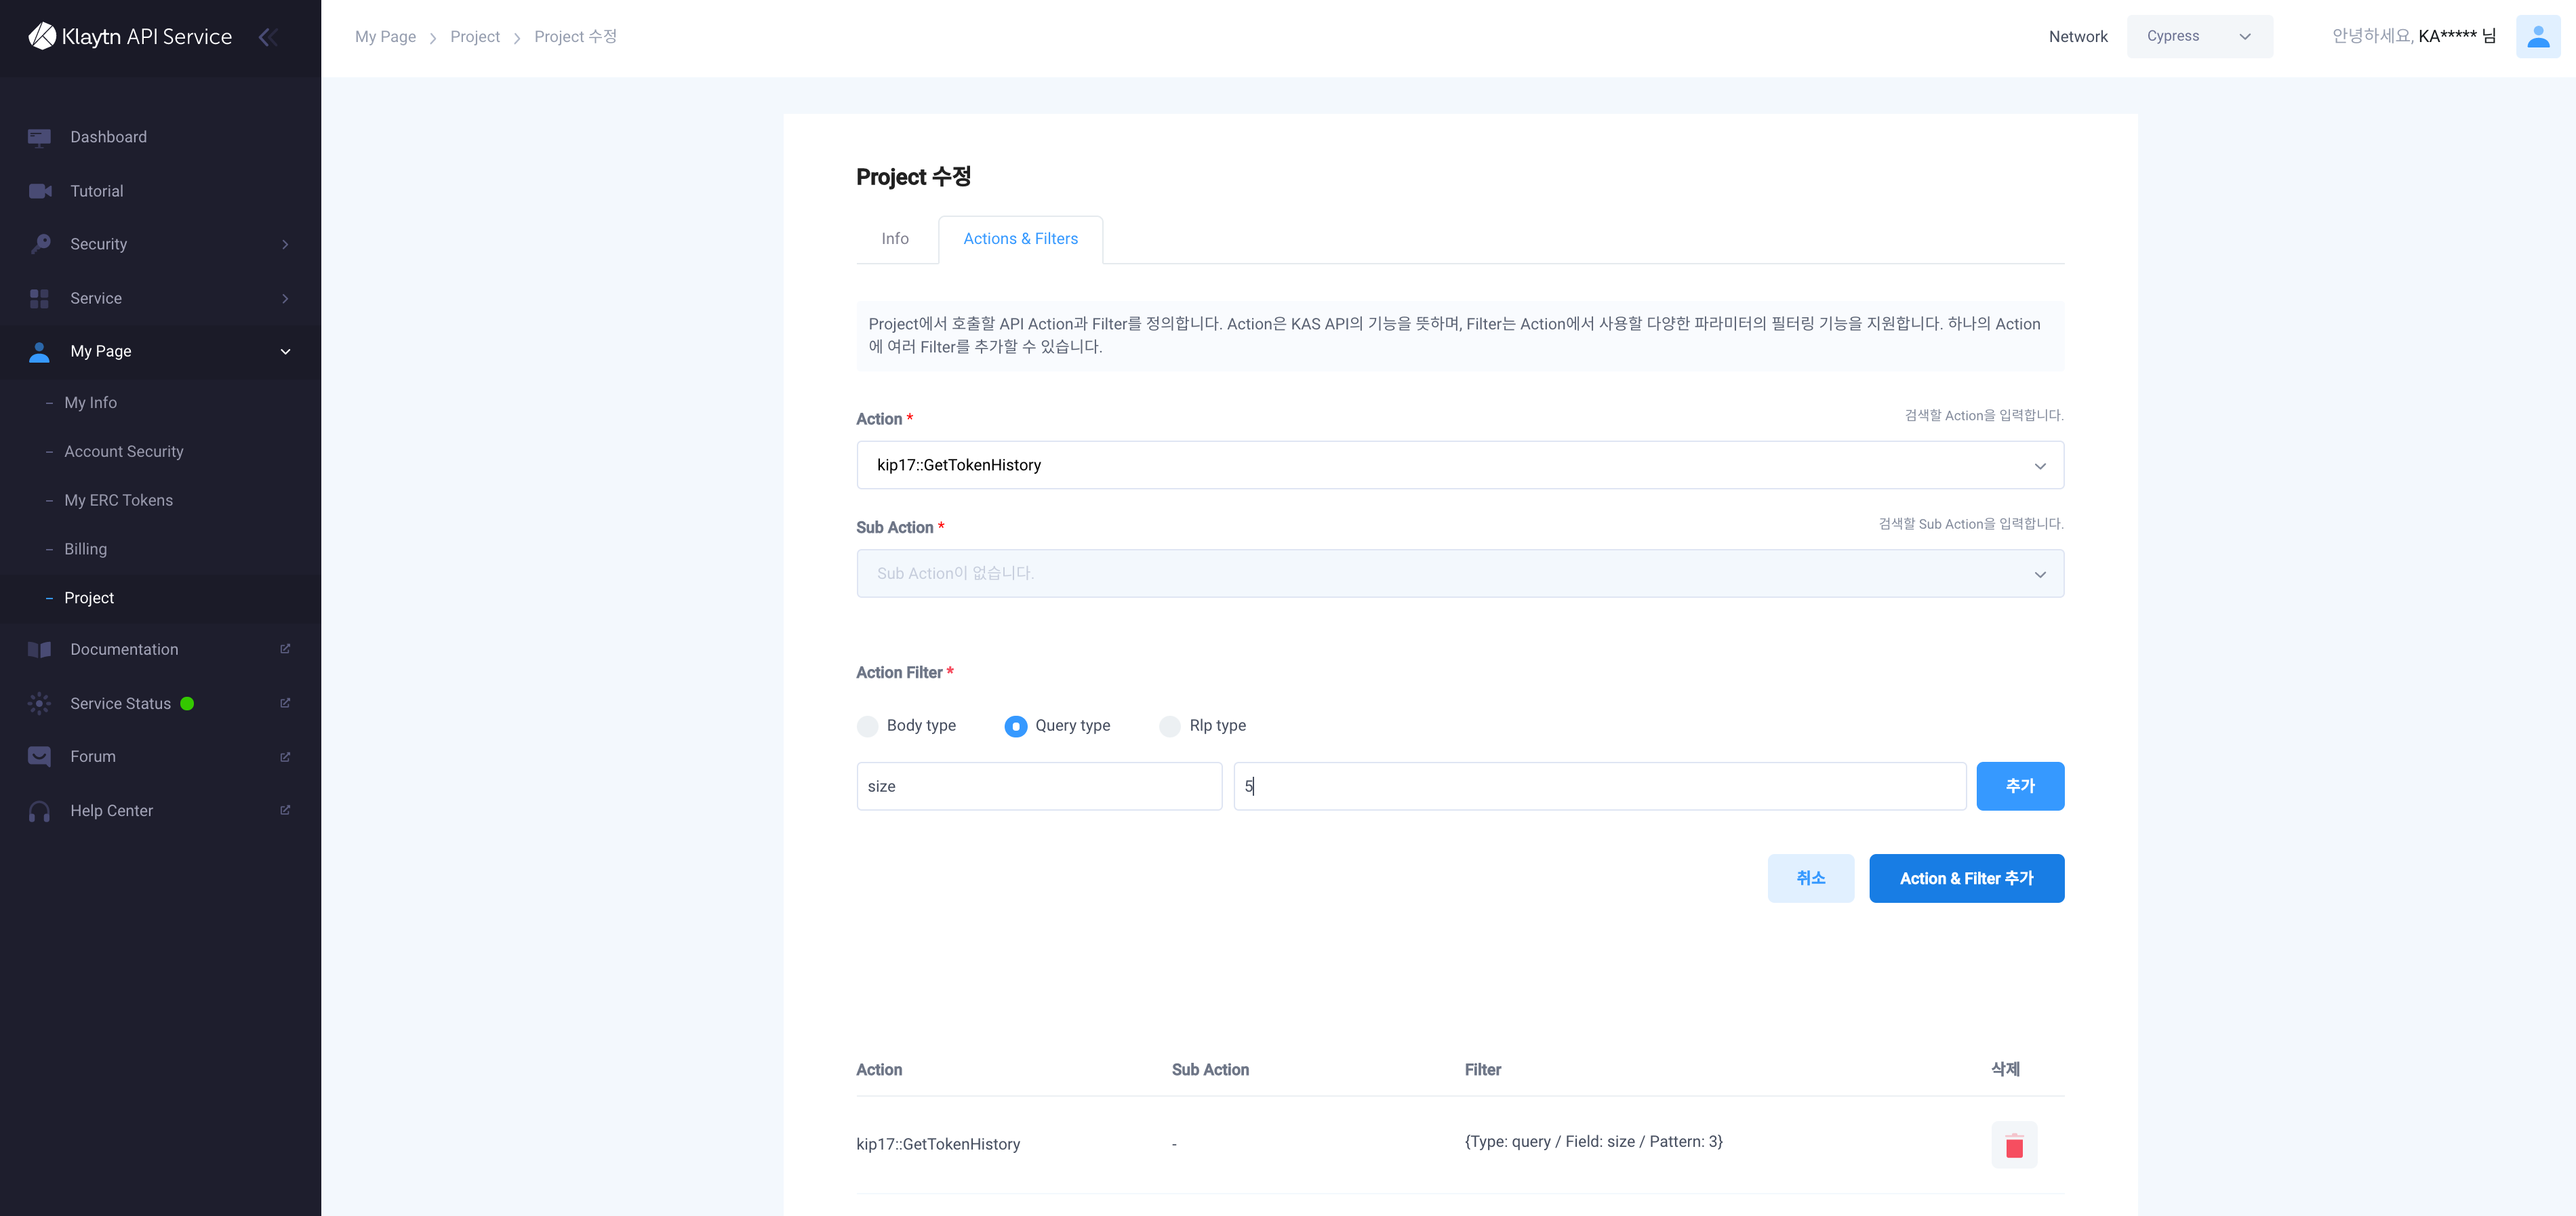2576x1216 pixels.
Task: Go to My Page breadcrumb
Action: coord(385,36)
